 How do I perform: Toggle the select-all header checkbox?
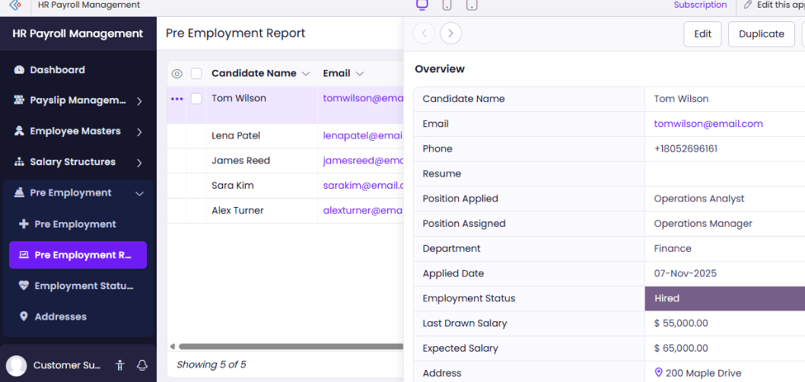coord(196,74)
